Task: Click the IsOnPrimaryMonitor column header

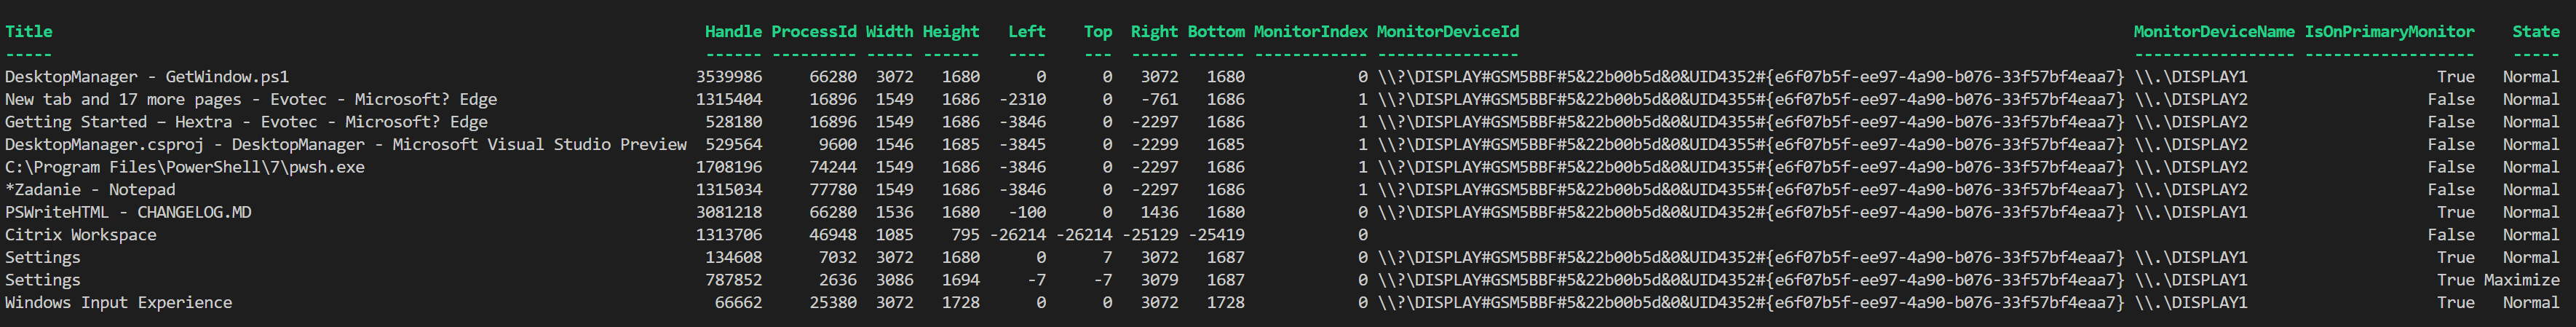Action: (2390, 32)
